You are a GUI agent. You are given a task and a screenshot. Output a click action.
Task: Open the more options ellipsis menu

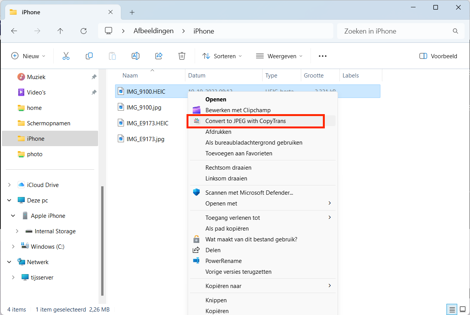322,56
